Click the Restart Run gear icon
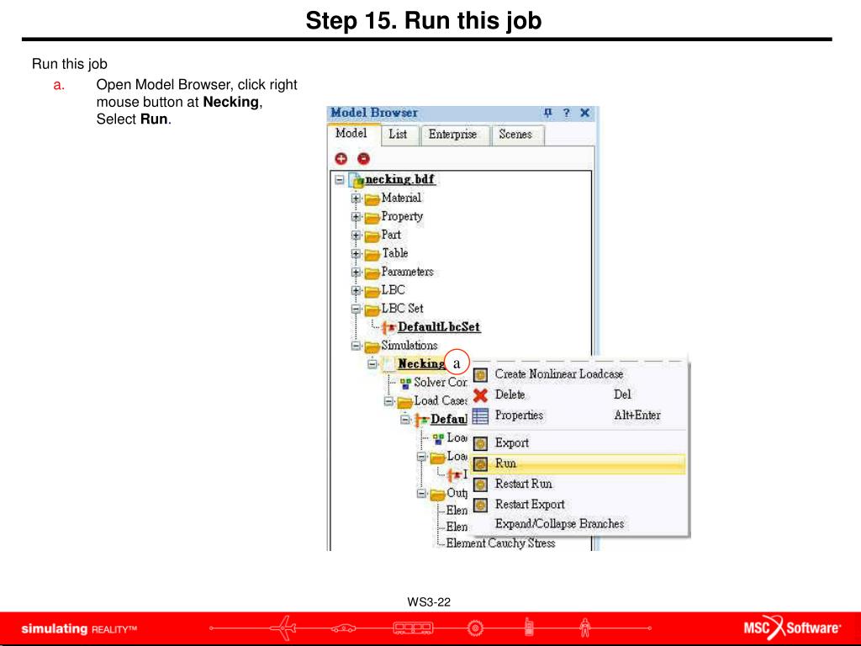The height and width of the screenshot is (646, 861). point(480,484)
